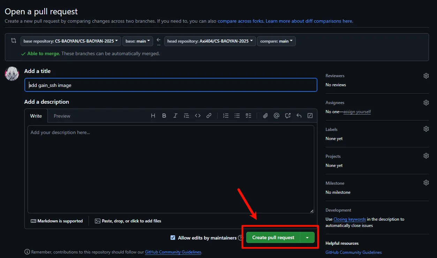Apply bold formatting in the description toolbar

click(164, 116)
